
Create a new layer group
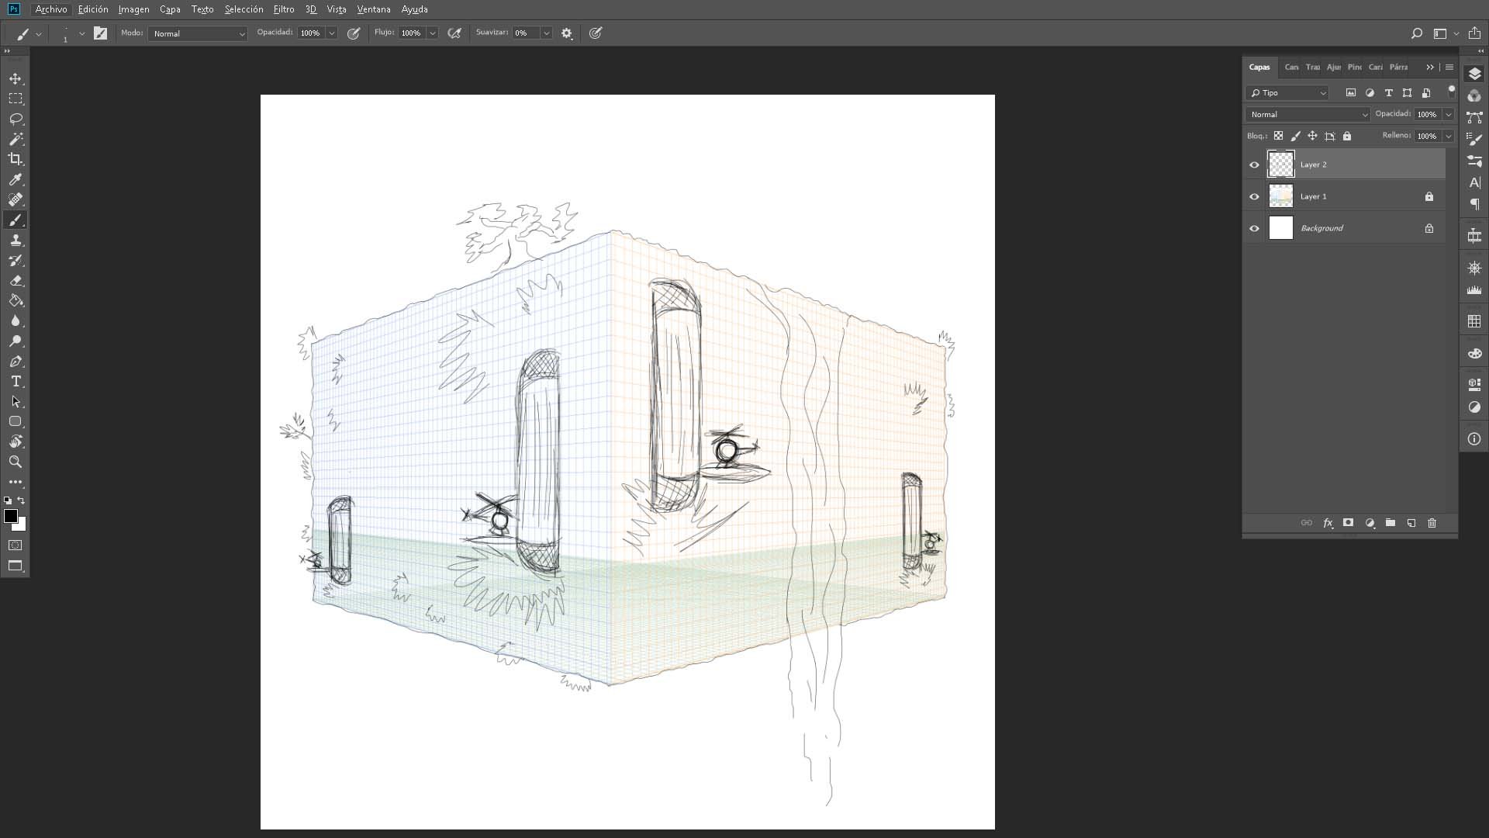[1390, 523]
